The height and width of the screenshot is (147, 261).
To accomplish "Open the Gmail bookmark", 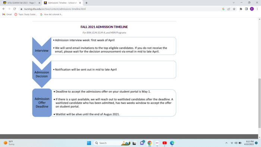I will (7, 15).
